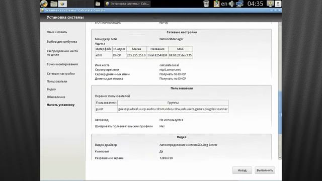Image resolution: width=322 pixels, height=181 pixels.
Task: Click 'Название' column header
Action: tap(157, 49)
